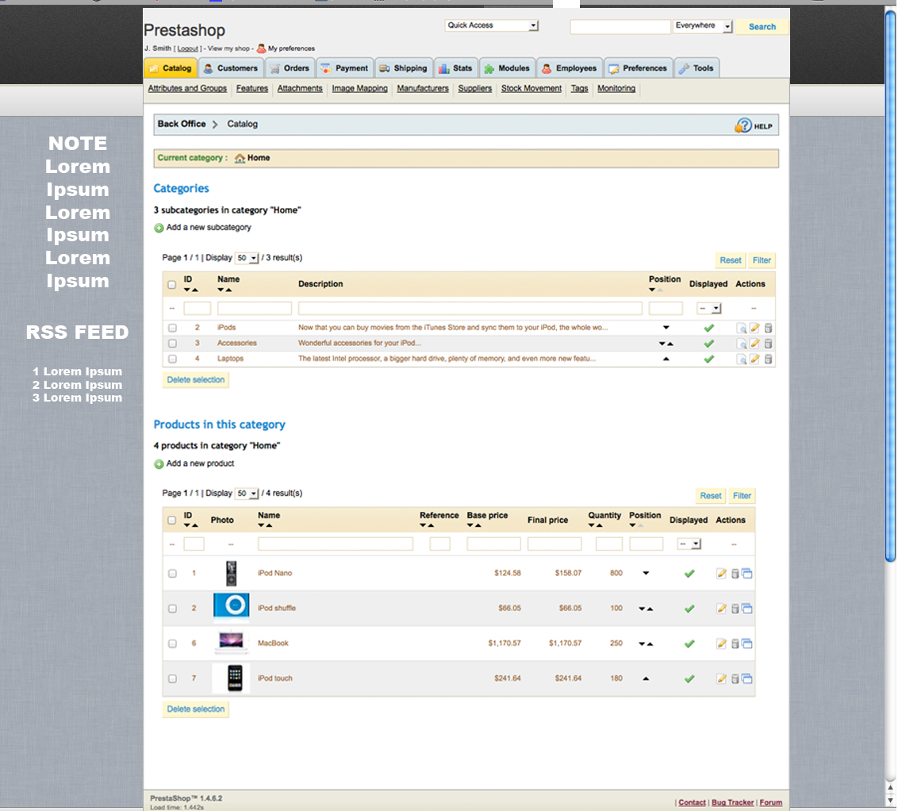
Task: Open the Quick Access dropdown
Action: pyautogui.click(x=492, y=25)
